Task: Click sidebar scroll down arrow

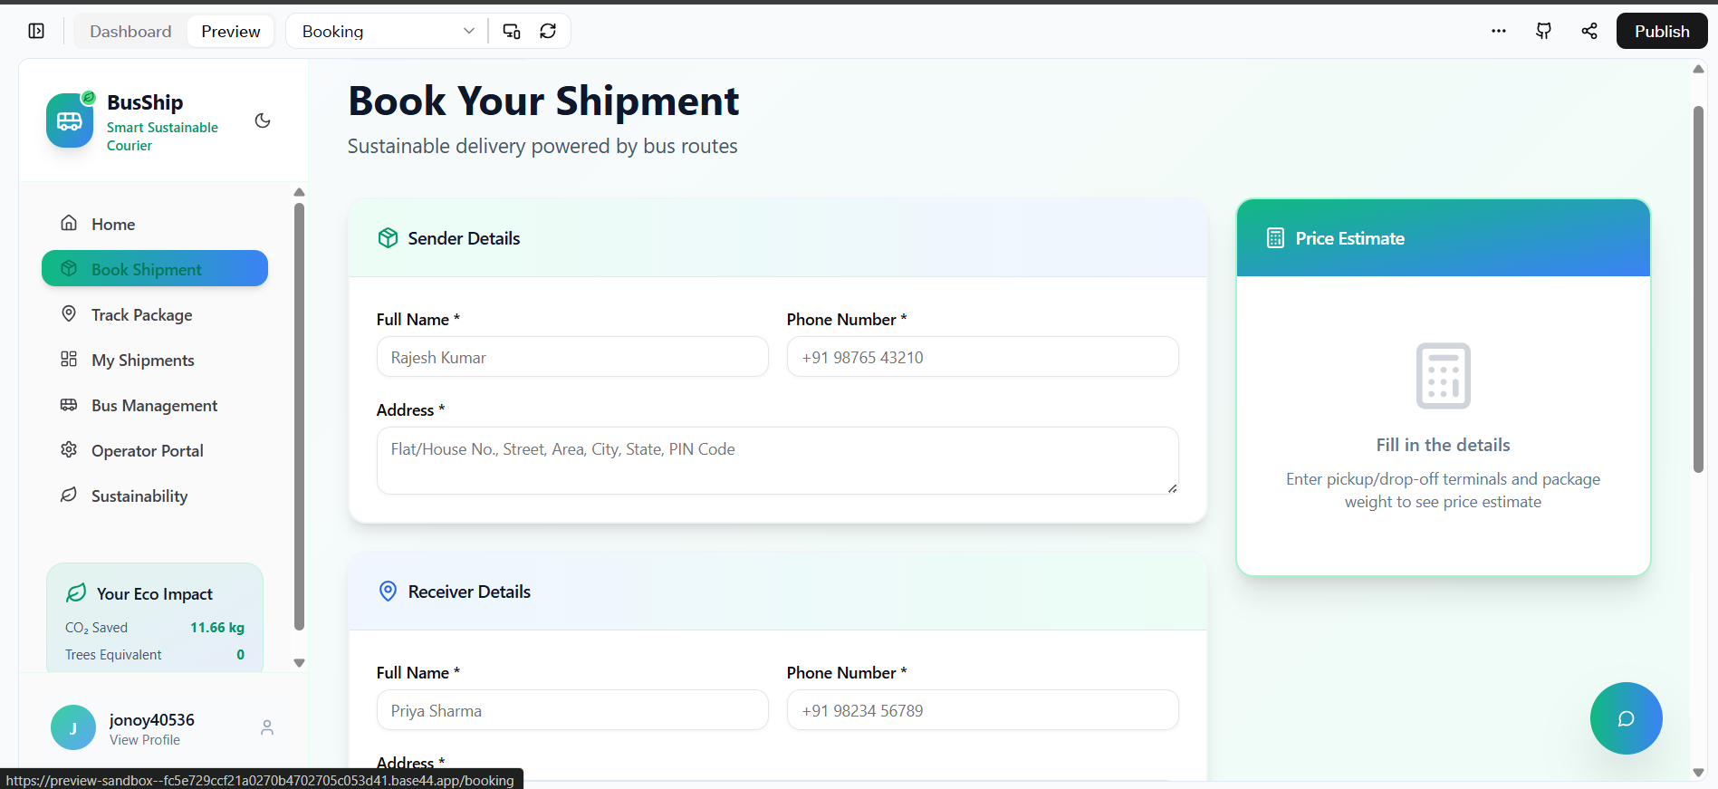Action: (299, 663)
